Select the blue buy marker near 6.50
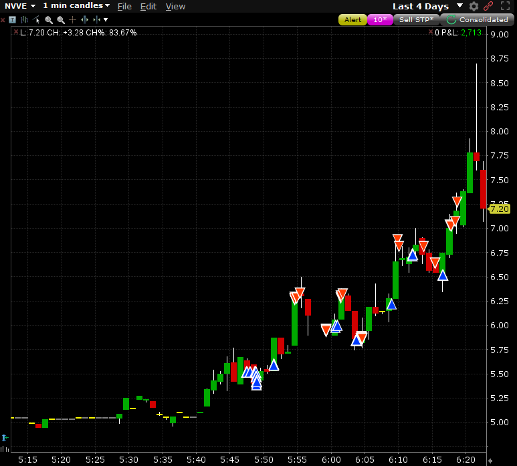 tap(443, 275)
